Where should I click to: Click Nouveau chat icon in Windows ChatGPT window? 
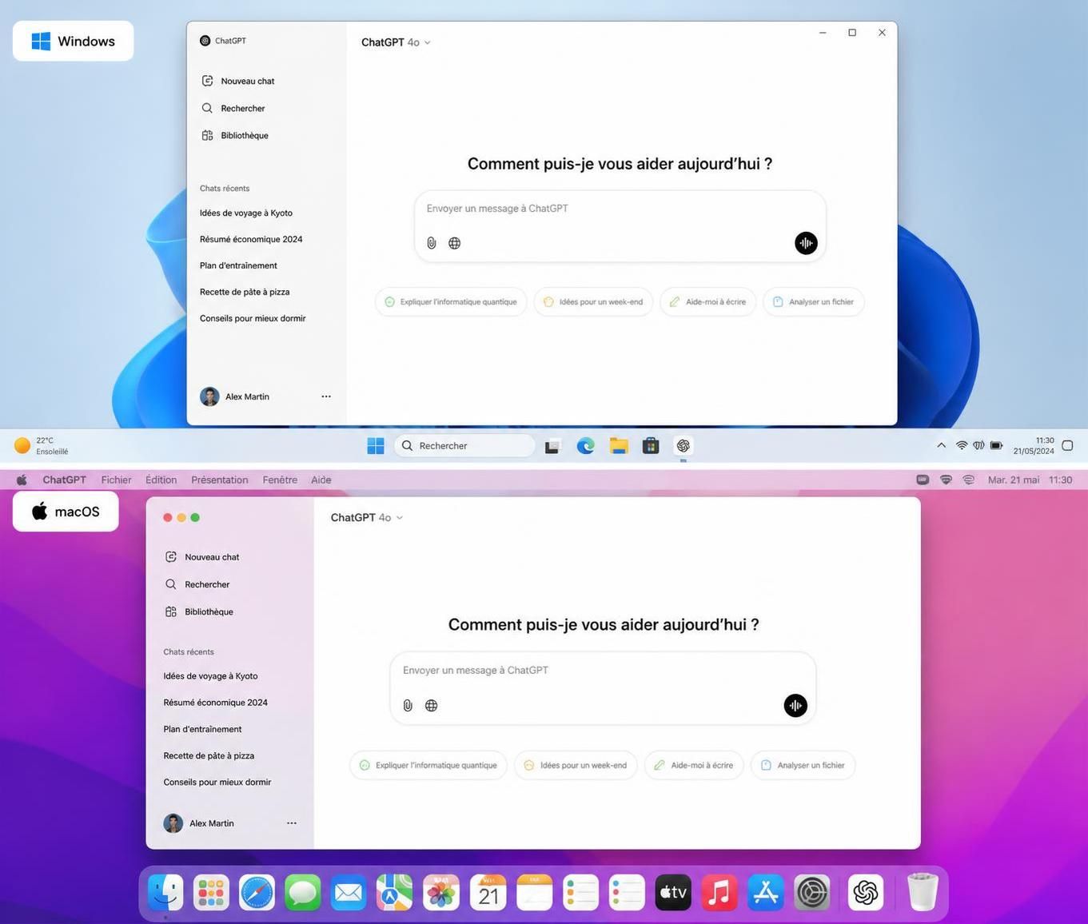click(207, 81)
